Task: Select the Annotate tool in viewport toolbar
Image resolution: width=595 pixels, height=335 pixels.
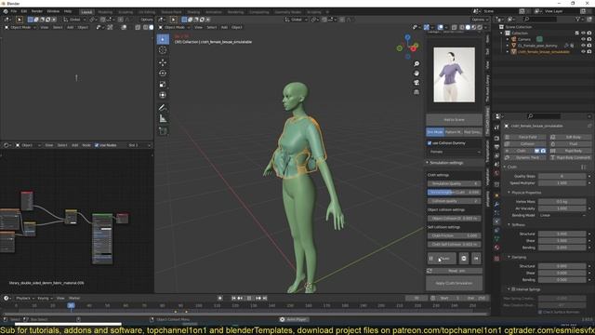Action: 163,108
